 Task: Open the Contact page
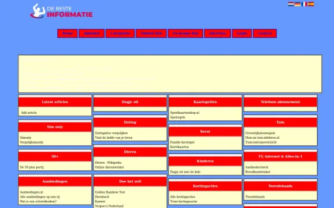265,33
